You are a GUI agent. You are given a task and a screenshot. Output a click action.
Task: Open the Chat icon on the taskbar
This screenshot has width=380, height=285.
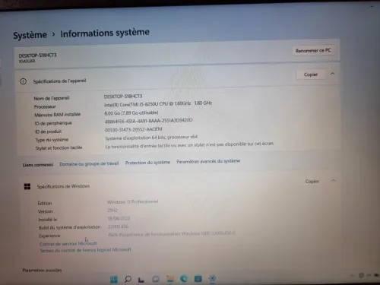click(156, 279)
